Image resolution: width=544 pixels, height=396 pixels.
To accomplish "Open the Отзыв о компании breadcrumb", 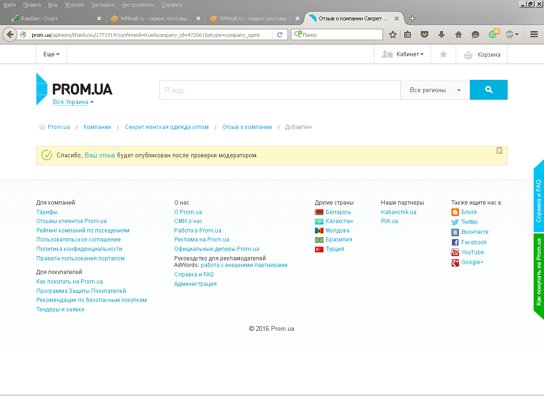I will coord(247,127).
